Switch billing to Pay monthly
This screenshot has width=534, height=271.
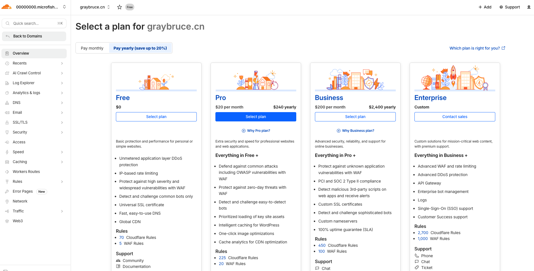(x=92, y=48)
